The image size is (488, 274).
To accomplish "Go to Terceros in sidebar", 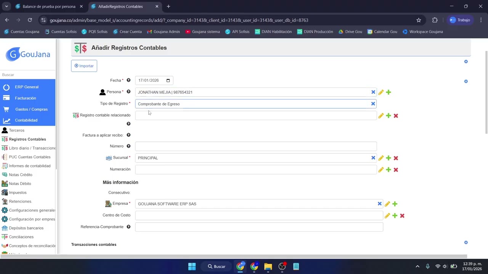I will click(16, 131).
